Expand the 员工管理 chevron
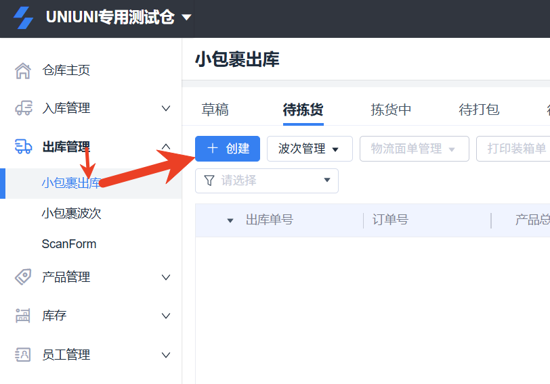Viewport: 550px width, 384px height. pos(166,355)
